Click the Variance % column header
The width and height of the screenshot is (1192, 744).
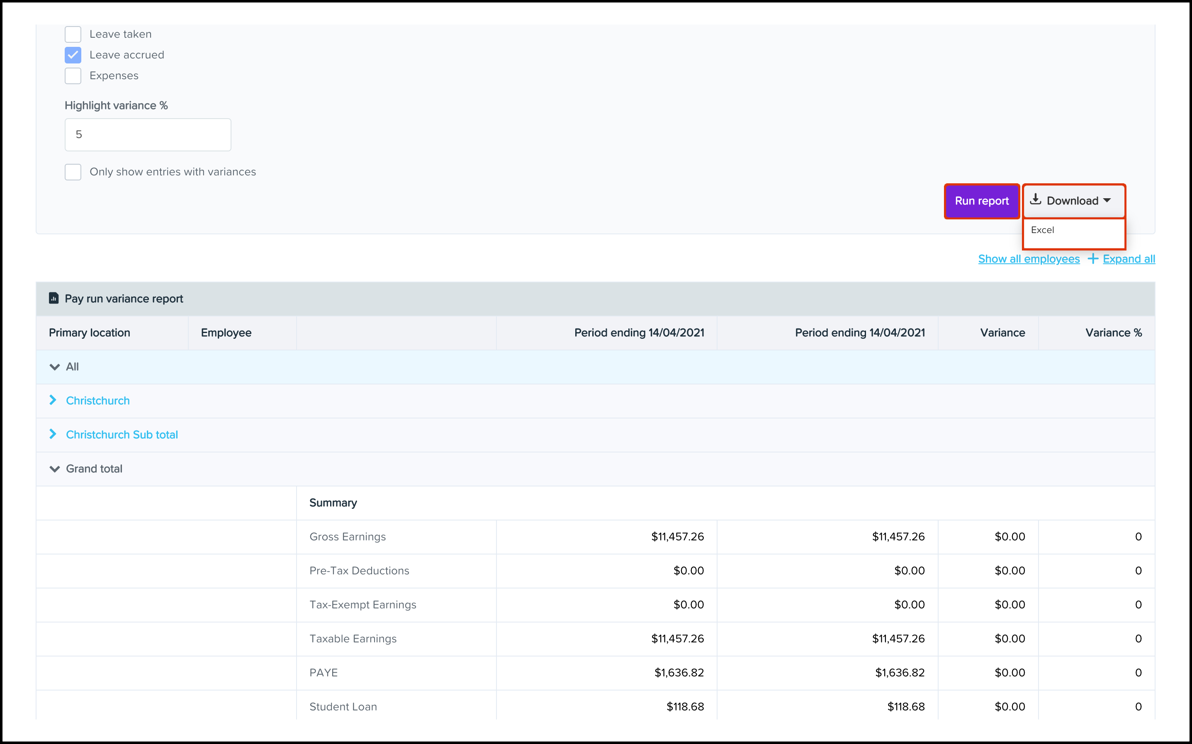1113,333
